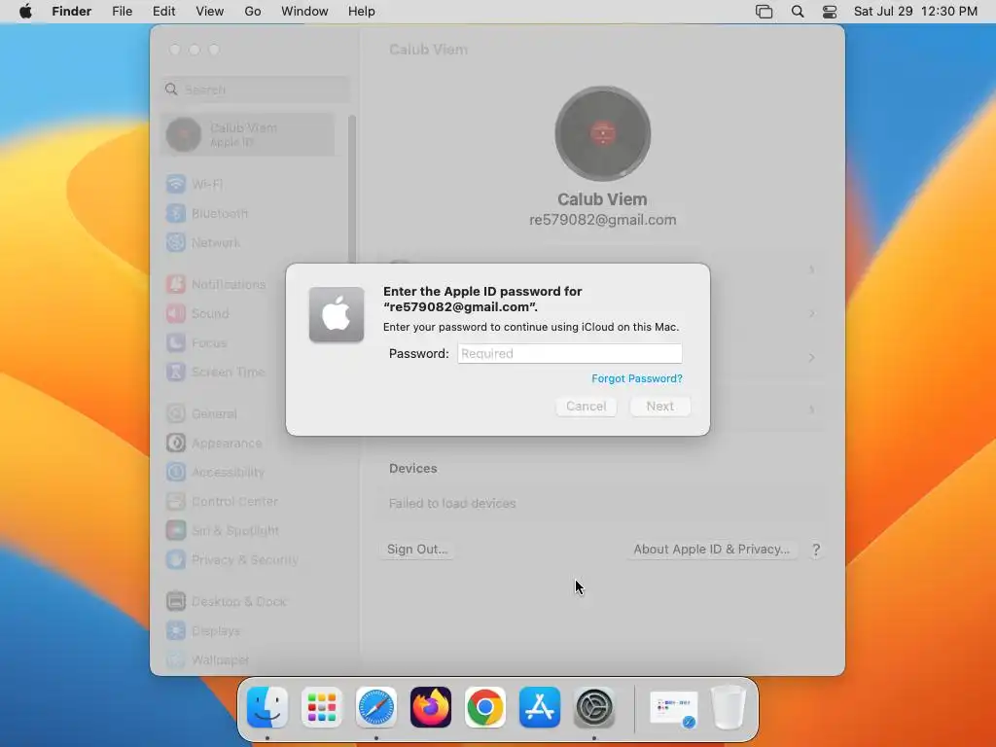Screen dimensions: 996x747
Task: Click the Stage Manager menu bar icon
Action: [x=765, y=12]
